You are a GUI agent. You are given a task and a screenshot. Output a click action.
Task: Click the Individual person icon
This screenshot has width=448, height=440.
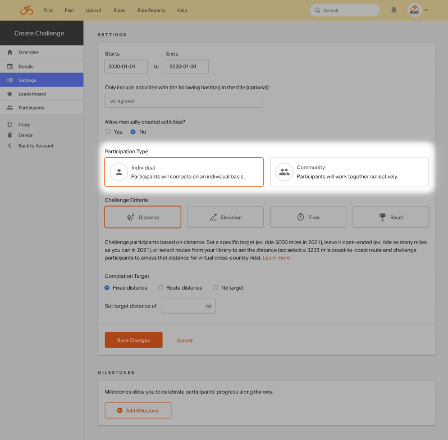[119, 172]
